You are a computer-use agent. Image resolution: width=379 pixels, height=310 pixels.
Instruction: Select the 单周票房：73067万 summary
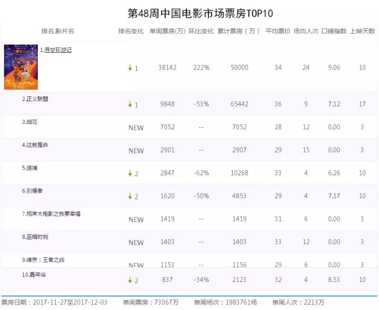pos(151,302)
